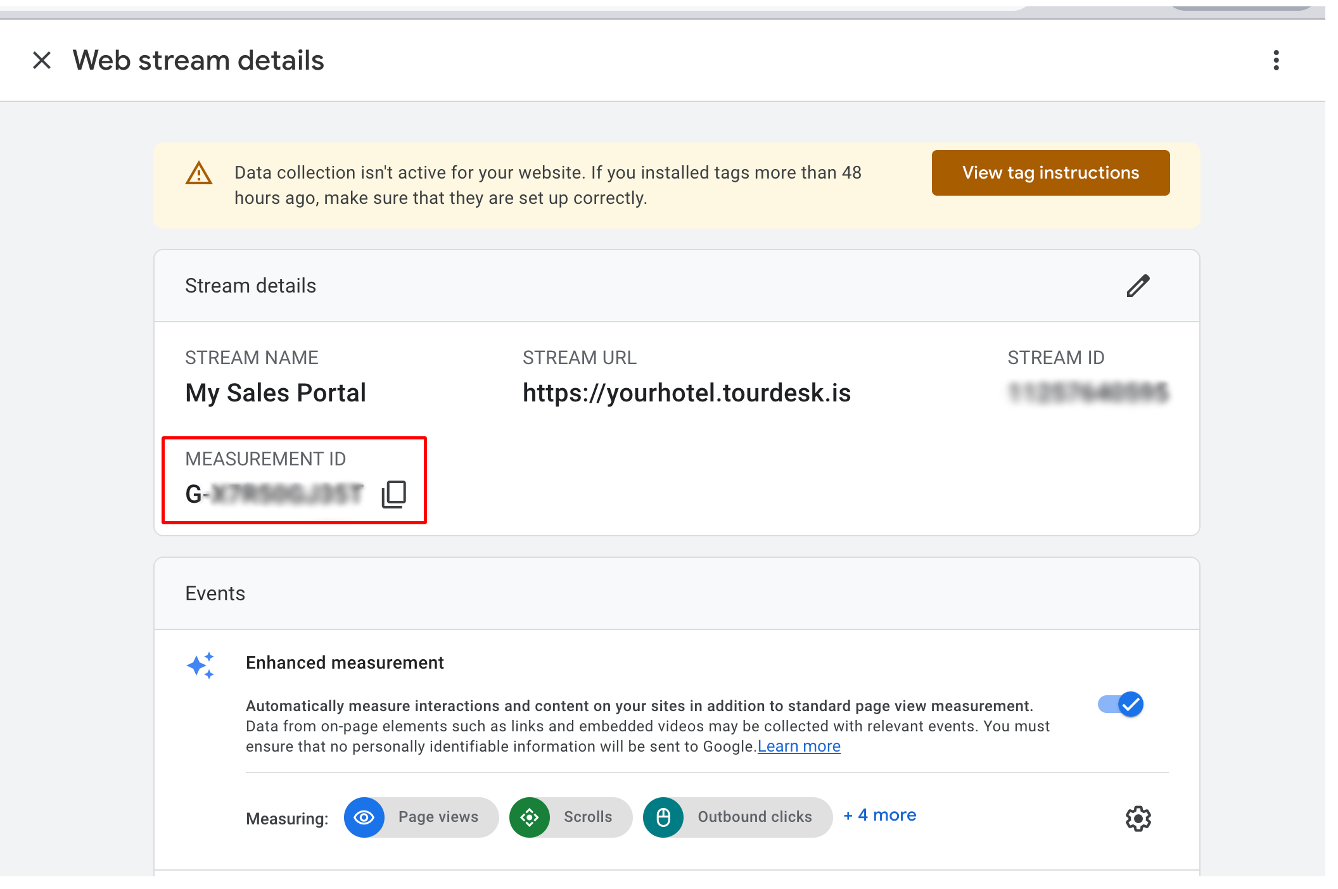The width and height of the screenshot is (1338, 889).
Task: Open enhanced measurement settings gear
Action: (1138, 819)
